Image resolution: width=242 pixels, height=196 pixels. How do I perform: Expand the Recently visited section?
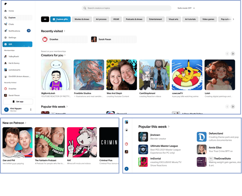click(53, 31)
